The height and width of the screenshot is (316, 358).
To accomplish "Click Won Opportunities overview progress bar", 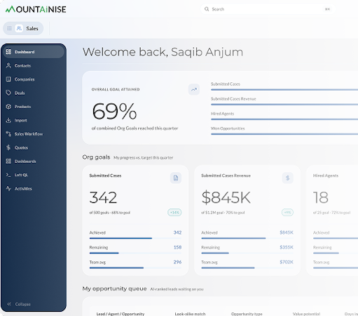I will (x=284, y=134).
